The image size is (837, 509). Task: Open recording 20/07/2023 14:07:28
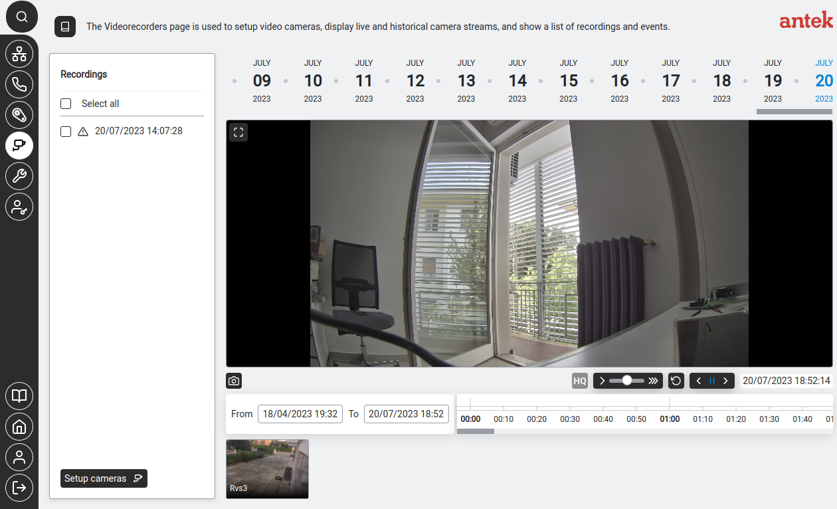tap(139, 131)
